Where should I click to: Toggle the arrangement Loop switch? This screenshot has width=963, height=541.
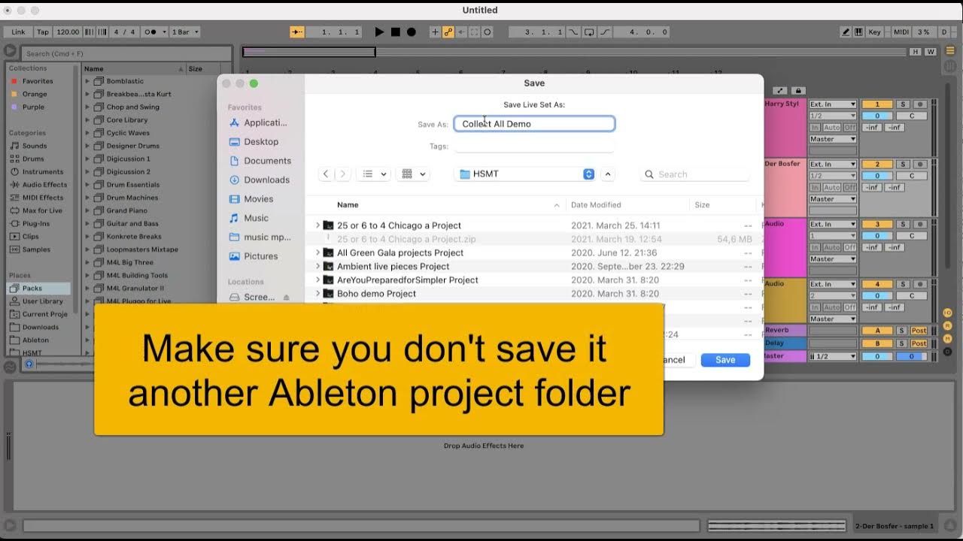(x=589, y=32)
